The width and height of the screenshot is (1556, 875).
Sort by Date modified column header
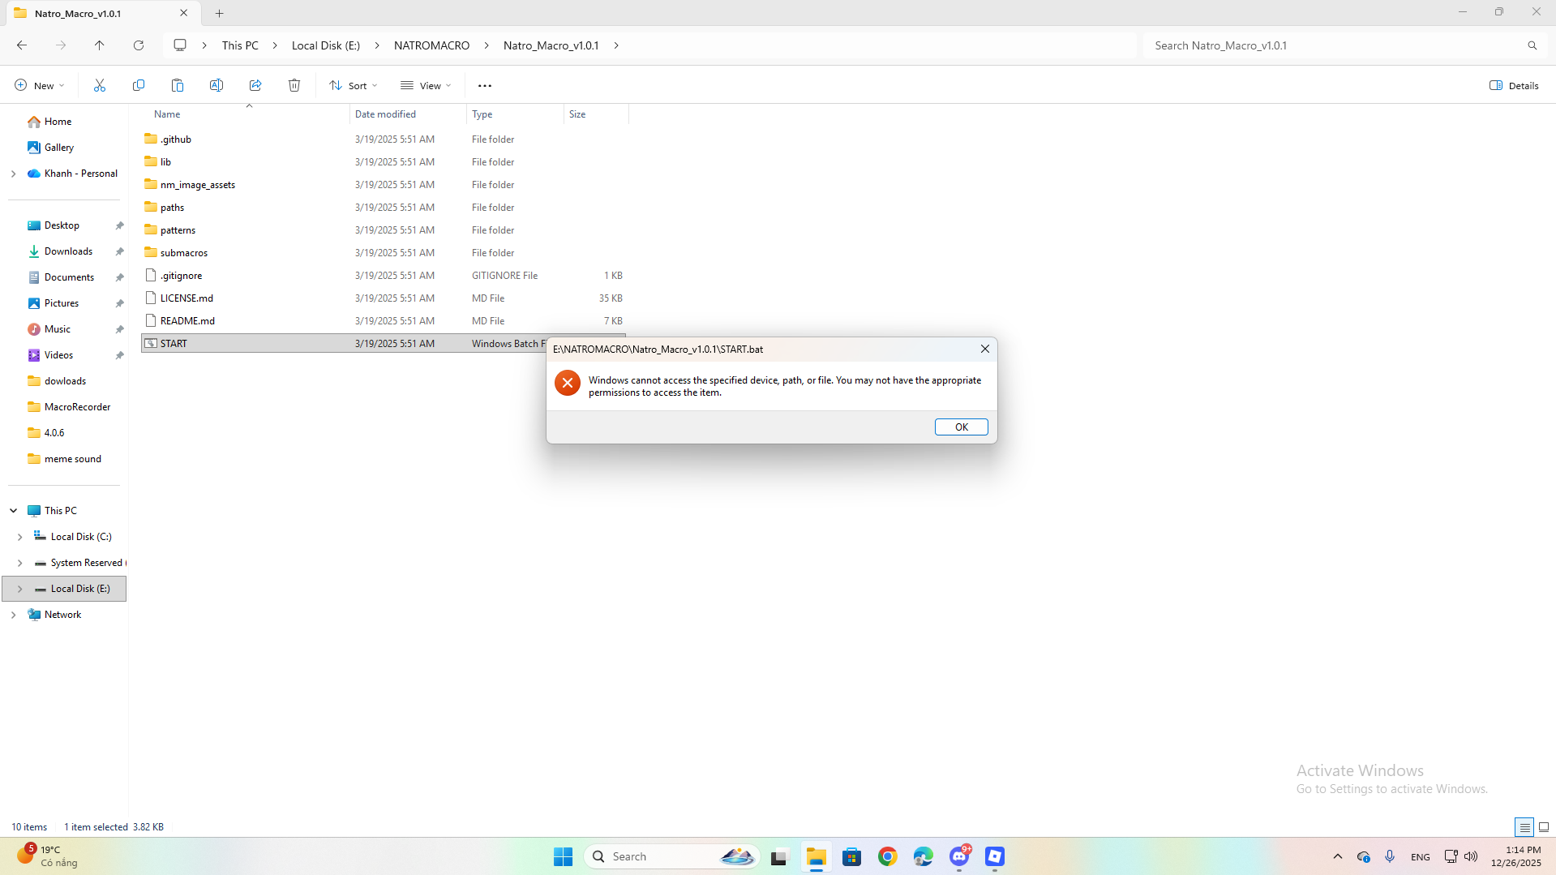coord(408,114)
